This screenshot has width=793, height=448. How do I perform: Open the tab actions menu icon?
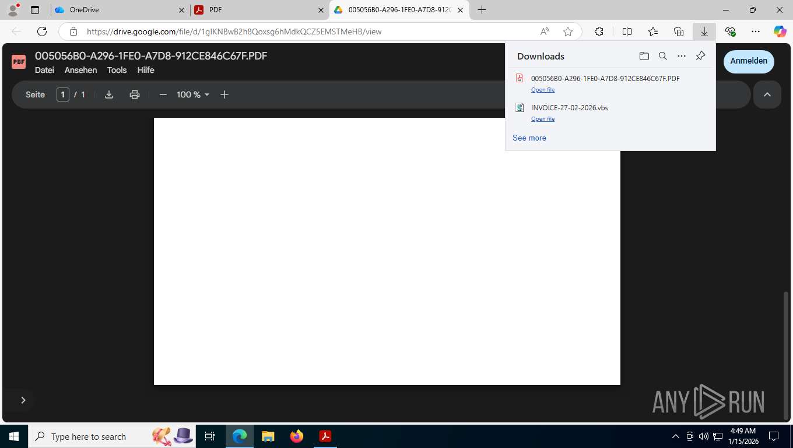point(35,10)
